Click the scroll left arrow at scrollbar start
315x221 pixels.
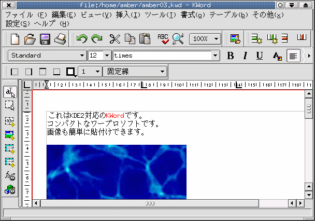point(36,203)
